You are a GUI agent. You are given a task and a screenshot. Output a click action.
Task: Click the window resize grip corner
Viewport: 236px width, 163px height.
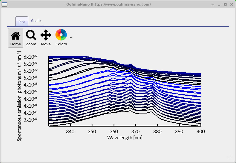click(x=230, y=157)
